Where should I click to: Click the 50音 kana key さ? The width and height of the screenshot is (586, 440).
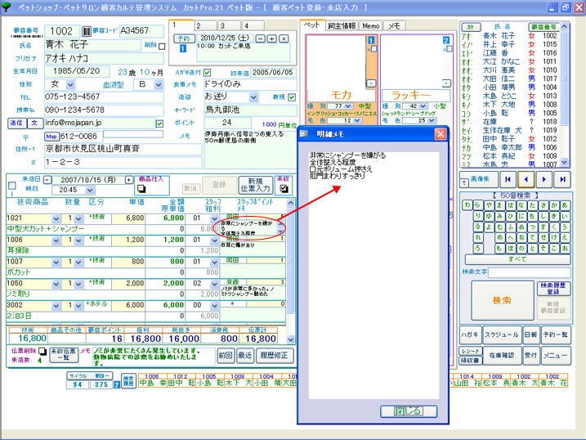point(543,204)
